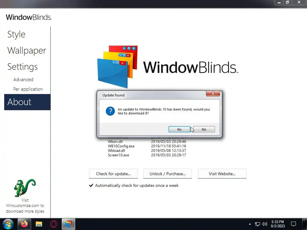Image resolution: width=307 pixels, height=230 pixels.
Task: Click the WindowBlinds stacked windows logo
Action: (x=118, y=67)
